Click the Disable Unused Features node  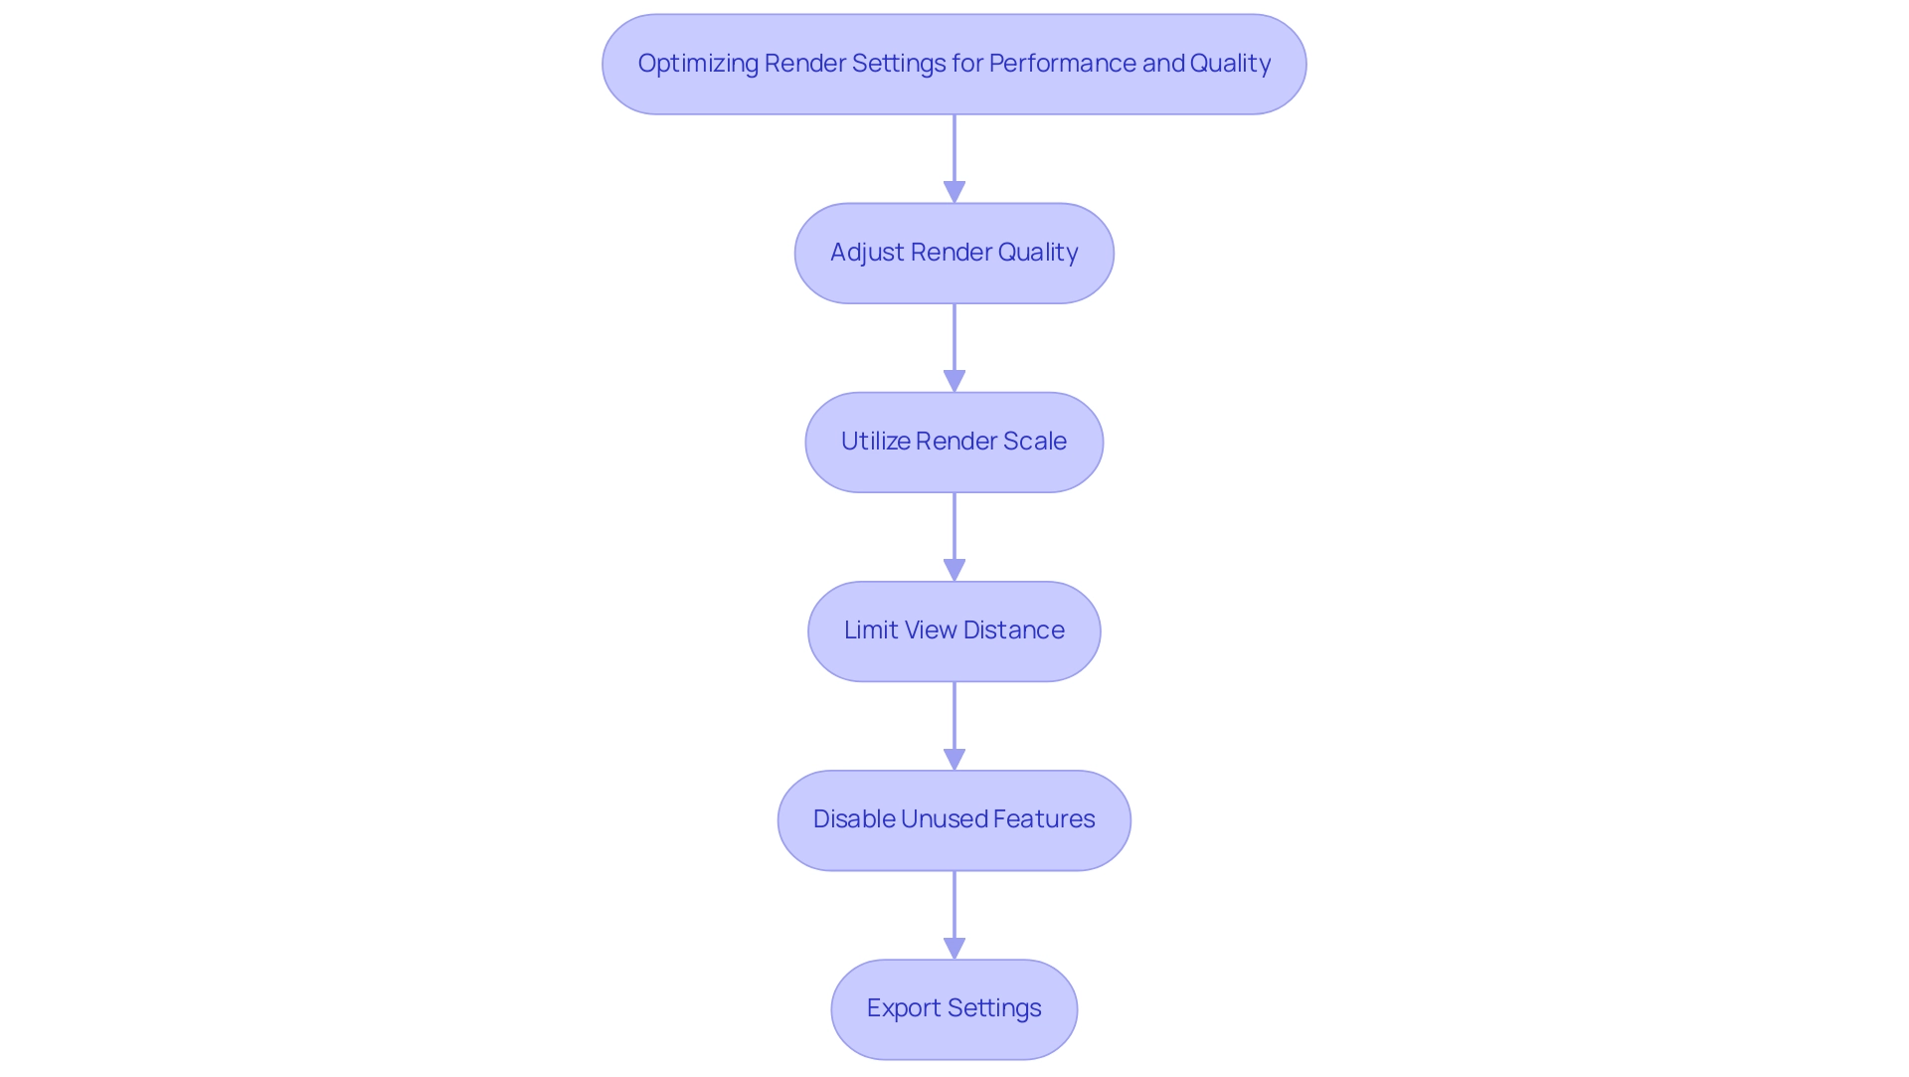[954, 818]
